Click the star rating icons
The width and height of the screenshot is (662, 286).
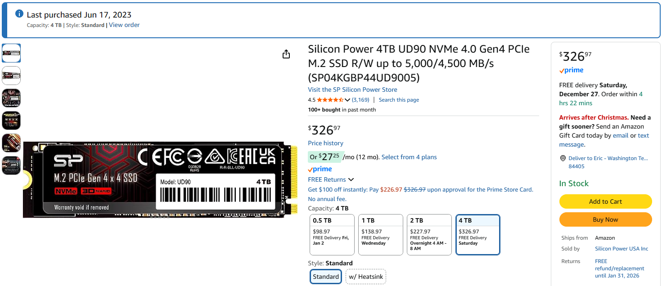click(x=330, y=100)
